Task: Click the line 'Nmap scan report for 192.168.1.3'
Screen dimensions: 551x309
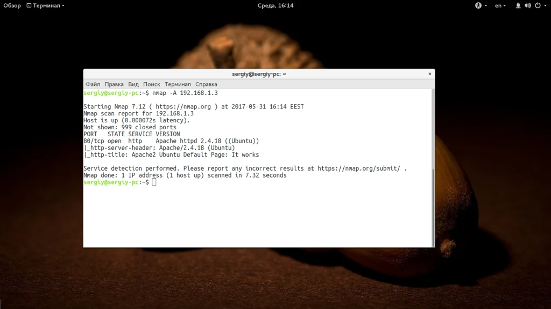Action: click(x=138, y=114)
